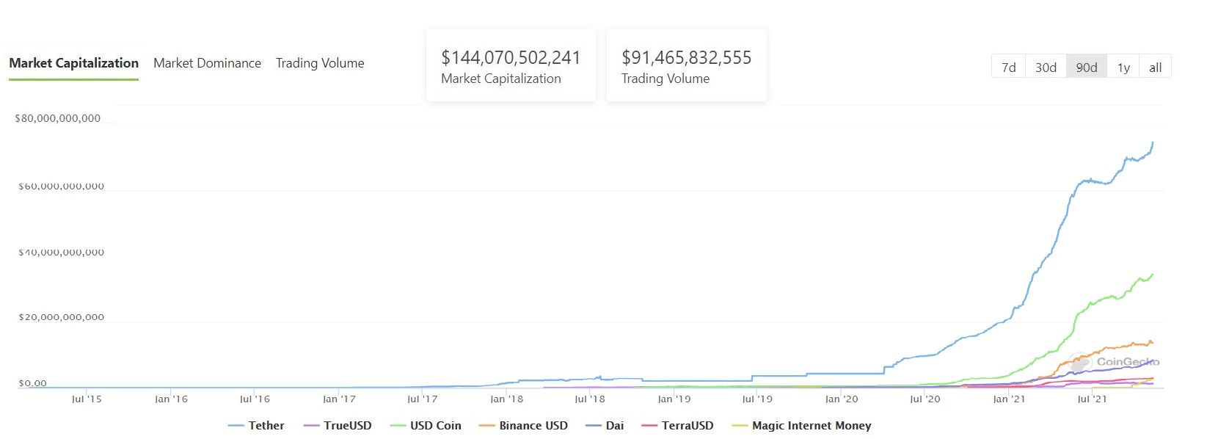Toggle Tether series in the legend
Screen dimensions: 1207x439
(x=256, y=426)
